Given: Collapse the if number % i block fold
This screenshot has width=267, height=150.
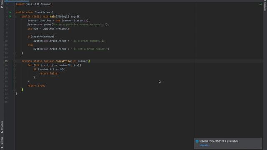Looking at the screenshot, I should (15, 70).
